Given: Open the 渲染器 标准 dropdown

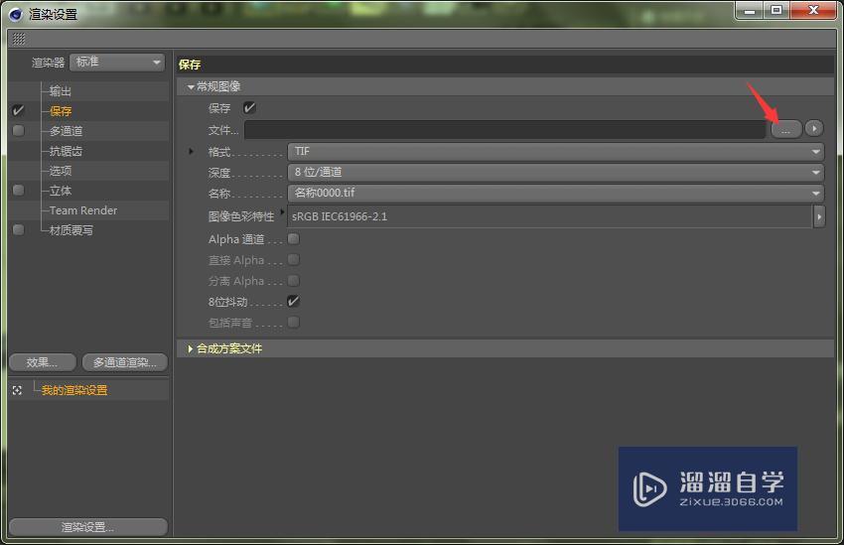Looking at the screenshot, I should (117, 63).
